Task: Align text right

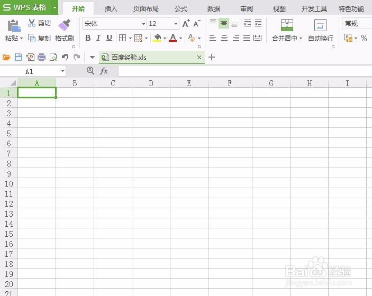Action: click(x=236, y=38)
